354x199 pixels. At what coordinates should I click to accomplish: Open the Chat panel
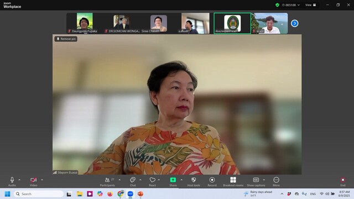[133, 182]
